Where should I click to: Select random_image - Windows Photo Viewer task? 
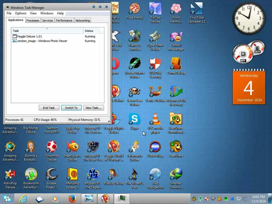58,41
